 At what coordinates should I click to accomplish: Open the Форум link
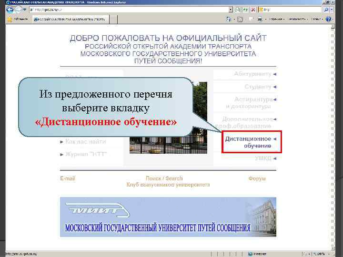pos(257,178)
